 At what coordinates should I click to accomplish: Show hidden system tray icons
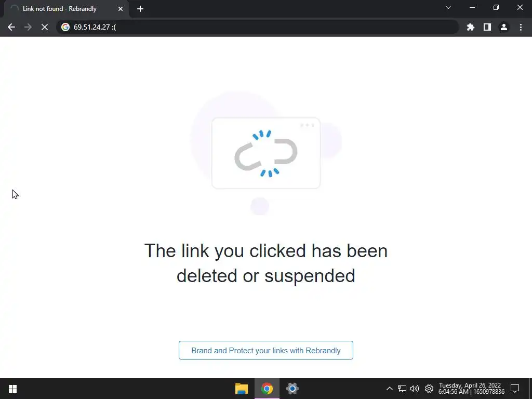point(390,389)
